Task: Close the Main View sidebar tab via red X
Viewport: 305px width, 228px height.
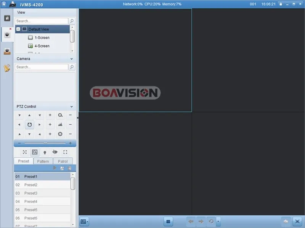Action: [11, 29]
